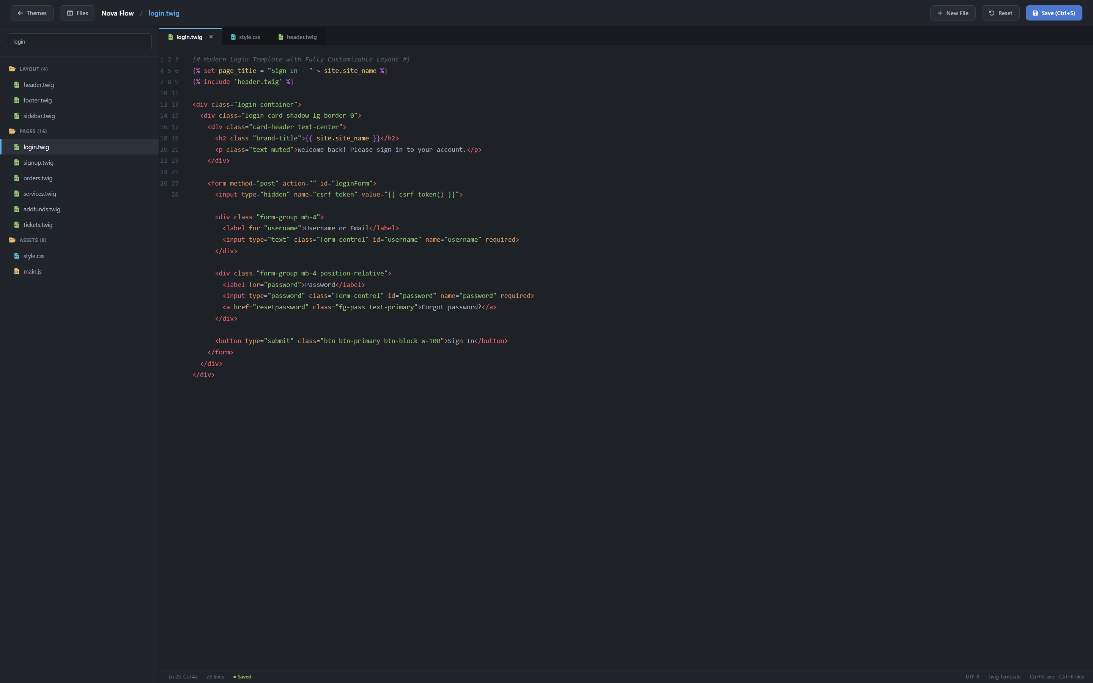
Task: Switch to the header.twig editor tab
Action: 297,37
